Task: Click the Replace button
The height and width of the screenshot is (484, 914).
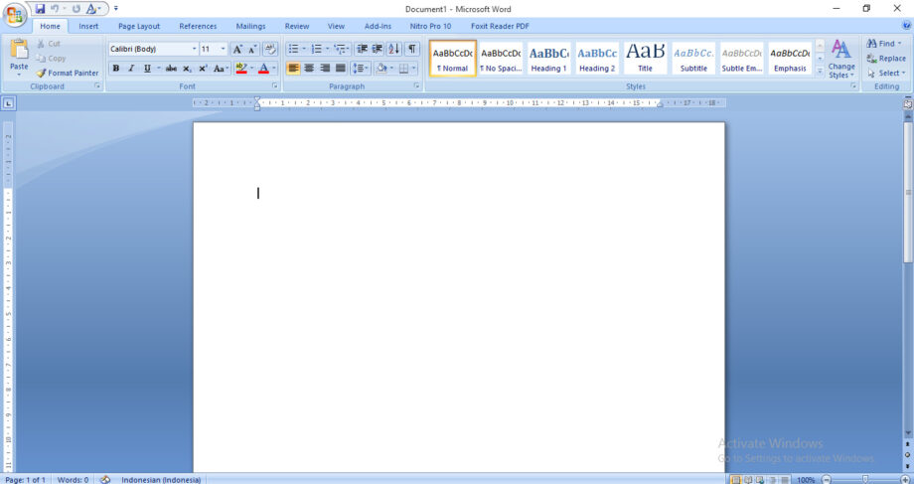Action: [885, 59]
